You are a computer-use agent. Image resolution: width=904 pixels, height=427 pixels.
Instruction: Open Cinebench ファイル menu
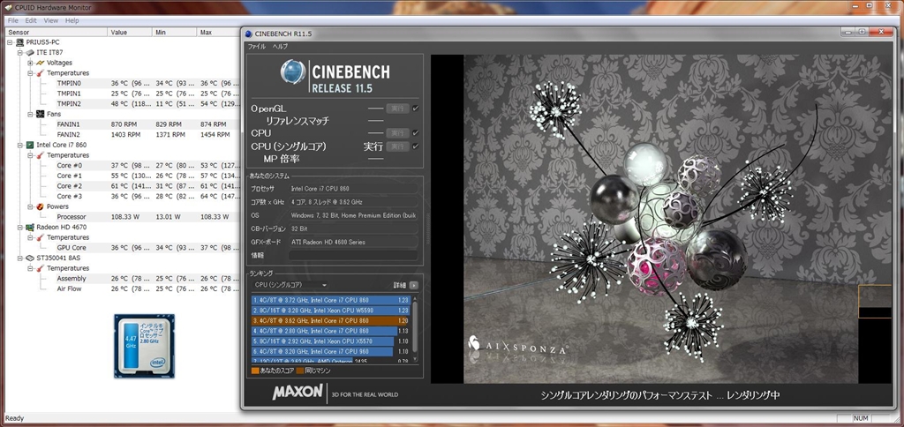257,46
